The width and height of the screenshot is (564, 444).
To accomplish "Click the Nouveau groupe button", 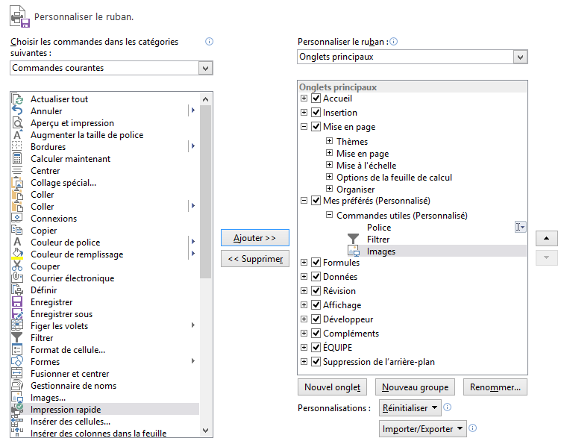I will click(415, 387).
